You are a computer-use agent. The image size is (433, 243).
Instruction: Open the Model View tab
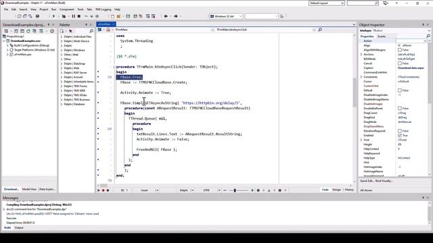point(29,189)
